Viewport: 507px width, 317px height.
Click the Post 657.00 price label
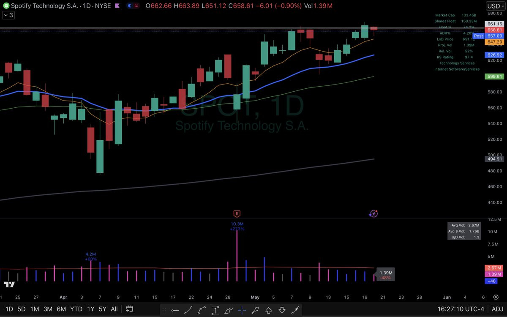(488, 36)
